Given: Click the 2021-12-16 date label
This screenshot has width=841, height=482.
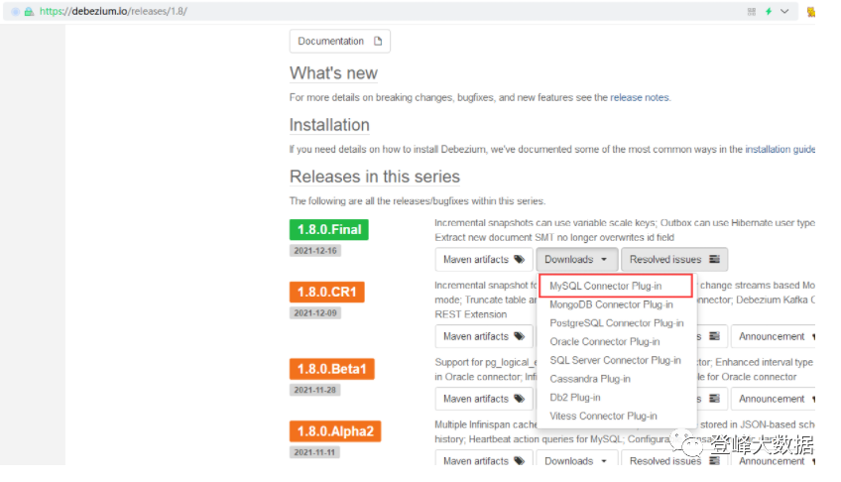Looking at the screenshot, I should 315,250.
